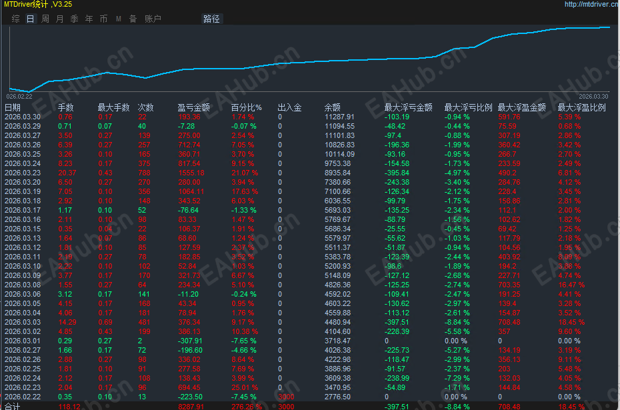Select the 2026.02.22 date row
Viewport: 620px width, 410px height.
pyautogui.click(x=23, y=397)
